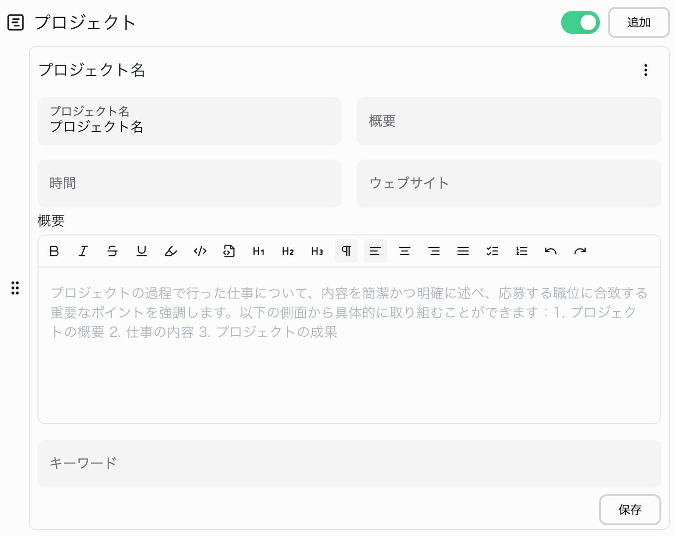Click into the rich text description area

coord(349,345)
